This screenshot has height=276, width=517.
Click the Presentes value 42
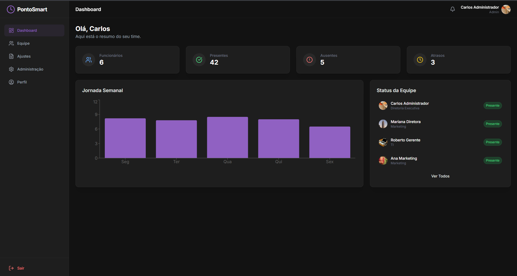(214, 62)
